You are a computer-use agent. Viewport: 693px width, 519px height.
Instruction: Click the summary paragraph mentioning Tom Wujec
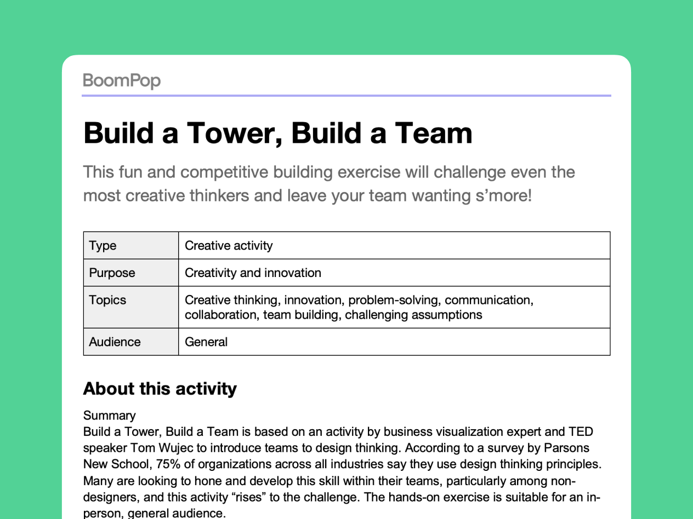[343, 472]
